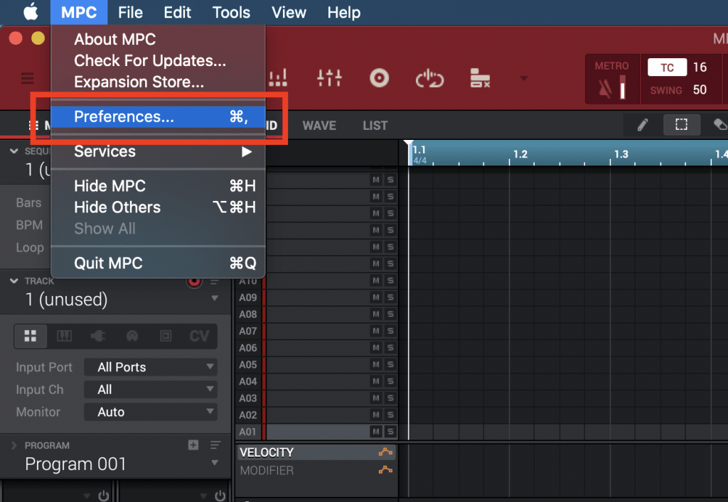Open the track 1 (unused) dropdown arrow

pyautogui.click(x=215, y=298)
